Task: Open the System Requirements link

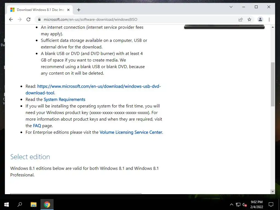Action: pos(65,100)
